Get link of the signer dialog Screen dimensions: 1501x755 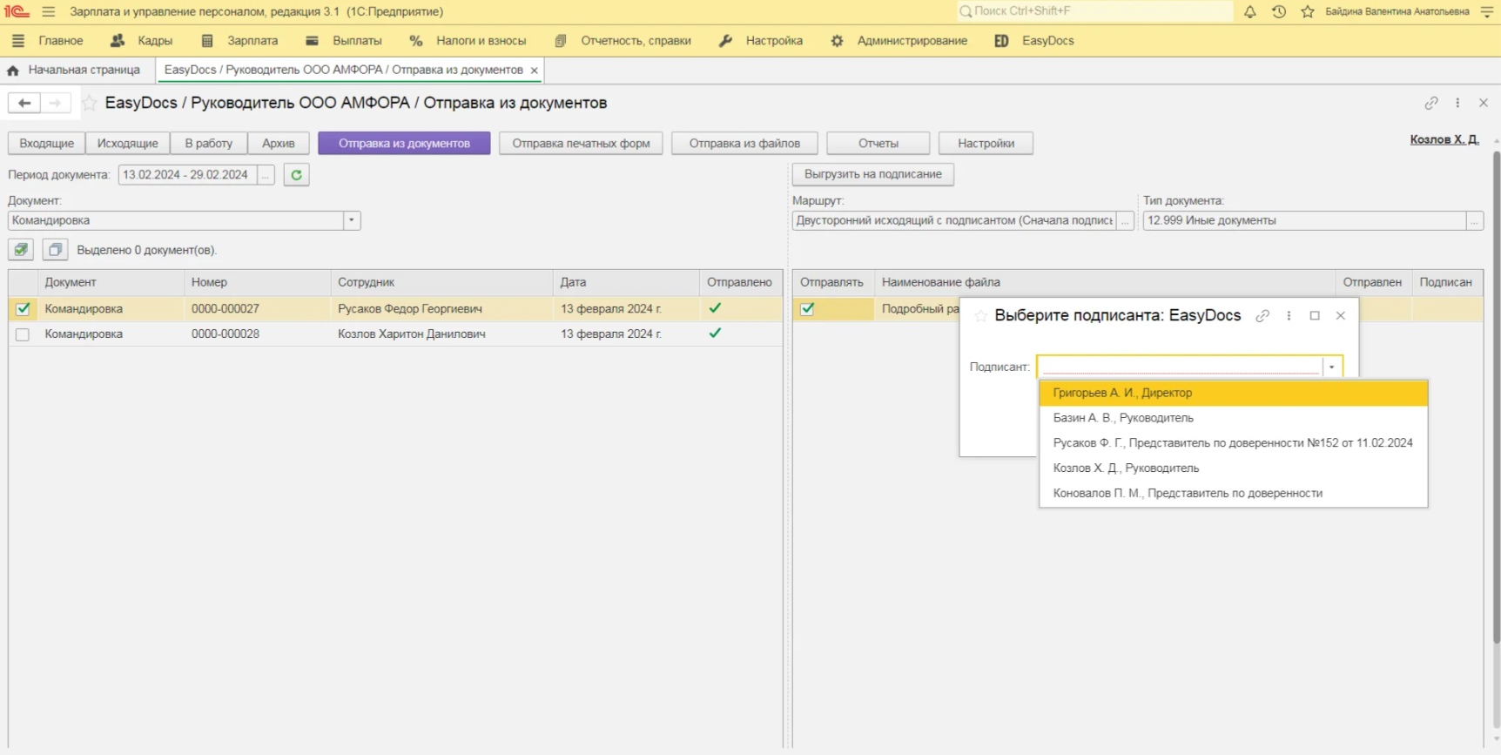coord(1262,316)
